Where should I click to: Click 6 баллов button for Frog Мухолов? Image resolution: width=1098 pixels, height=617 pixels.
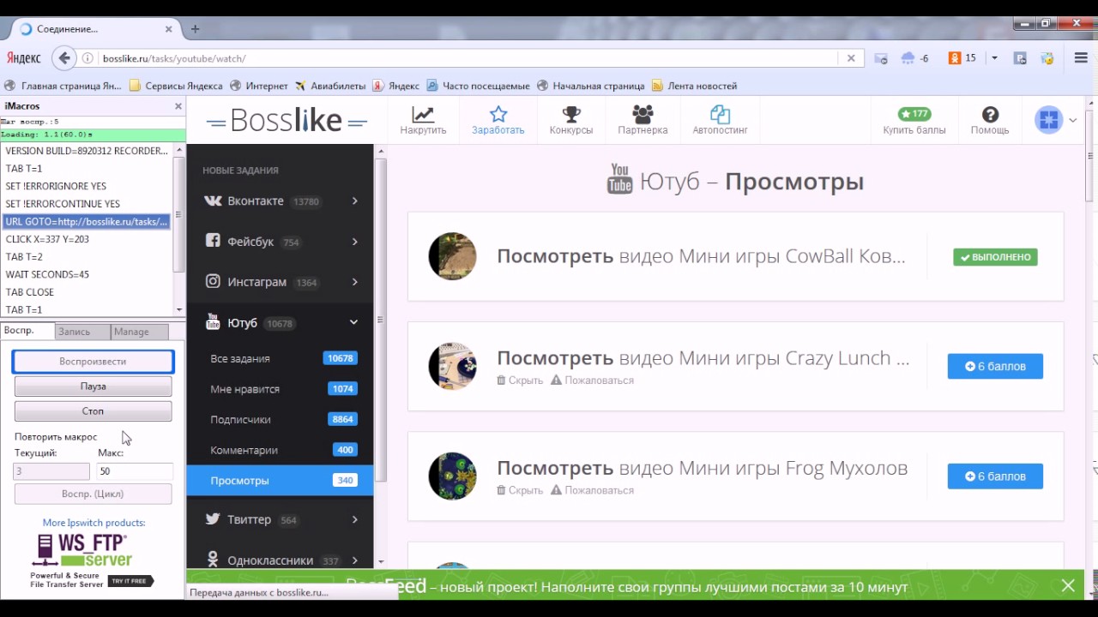pyautogui.click(x=995, y=476)
